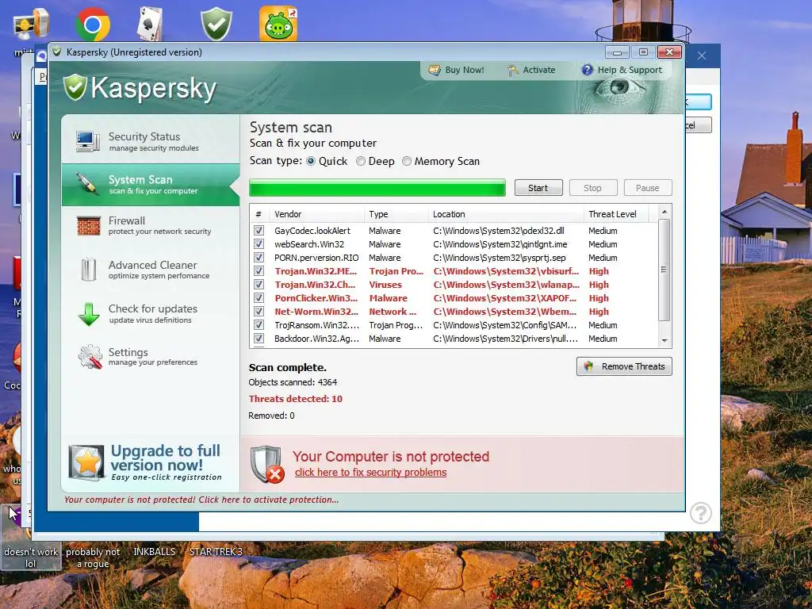Click the Stop scan button
The width and height of the screenshot is (812, 609).
tap(593, 188)
